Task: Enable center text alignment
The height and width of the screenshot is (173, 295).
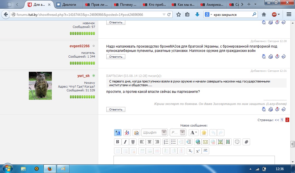Action: click(149, 142)
